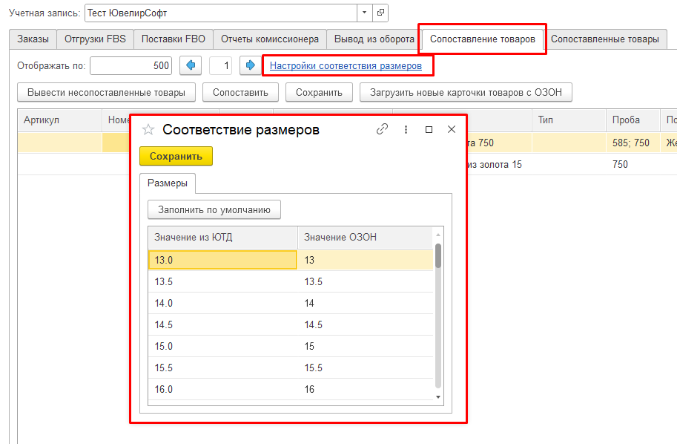Expand the Учетная запись dropdown list

[364, 13]
